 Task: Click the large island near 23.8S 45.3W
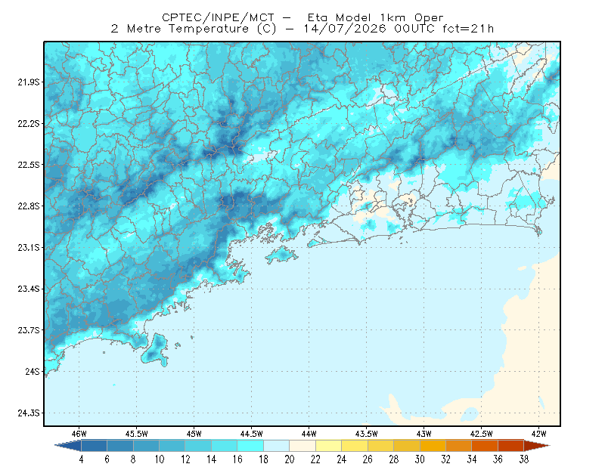(156, 350)
